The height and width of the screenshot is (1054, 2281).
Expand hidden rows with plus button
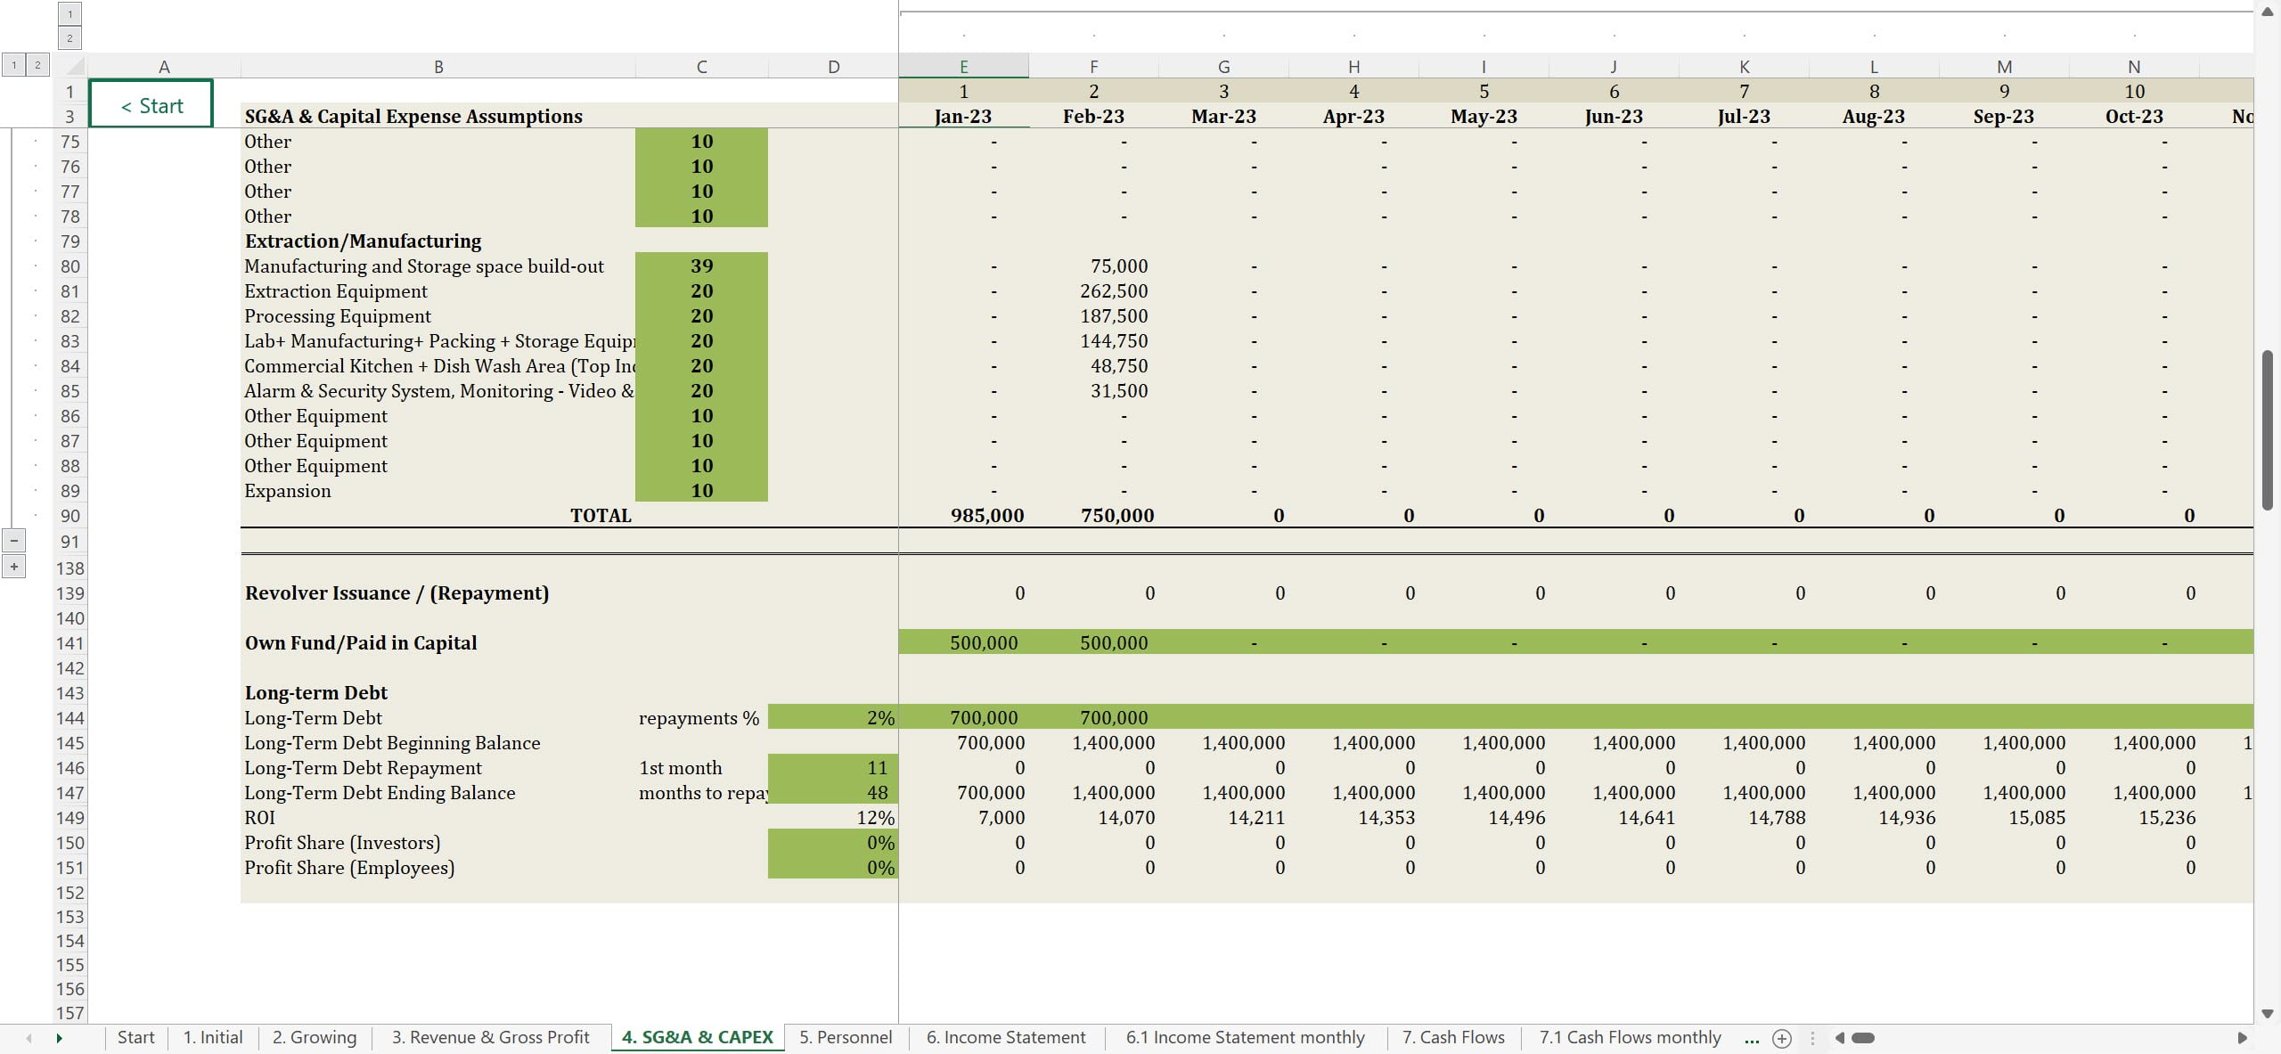14,567
